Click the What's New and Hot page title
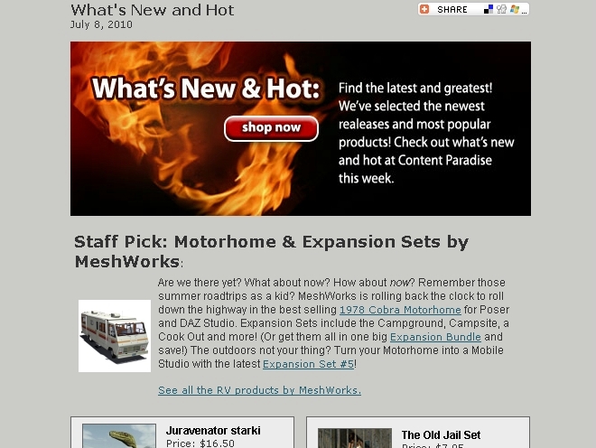Image resolution: width=596 pixels, height=448 pixels. pyautogui.click(x=153, y=10)
